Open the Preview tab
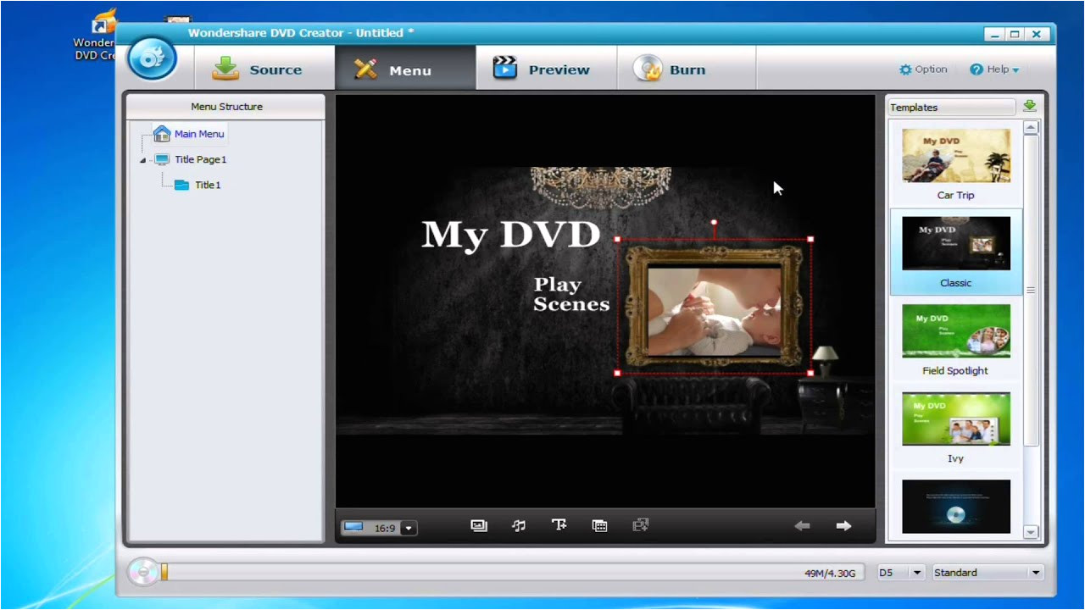Screen dimensions: 1085x610 546,69
